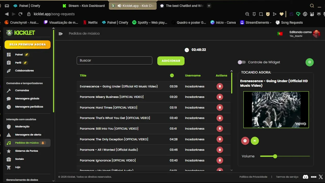Click the Kicklet logo
Viewport: 325px width, 183px height.
21,33
